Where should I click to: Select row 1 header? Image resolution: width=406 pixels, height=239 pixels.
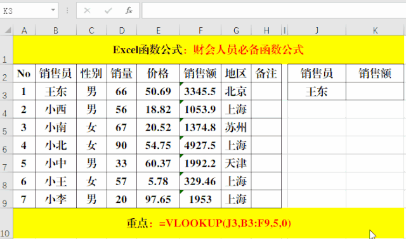pyautogui.click(x=6, y=49)
